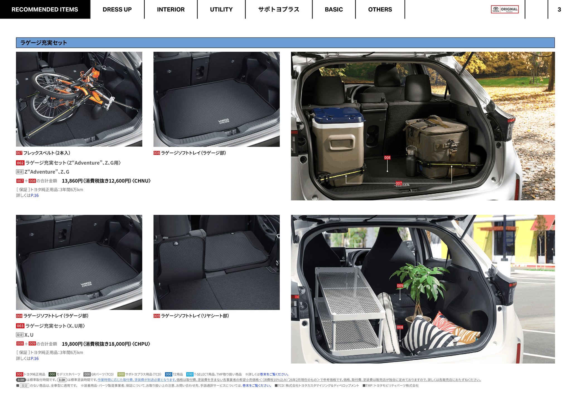Open the 作業時間に応じた取付費 footnote link
The width and height of the screenshot is (571, 394).
click(137, 380)
